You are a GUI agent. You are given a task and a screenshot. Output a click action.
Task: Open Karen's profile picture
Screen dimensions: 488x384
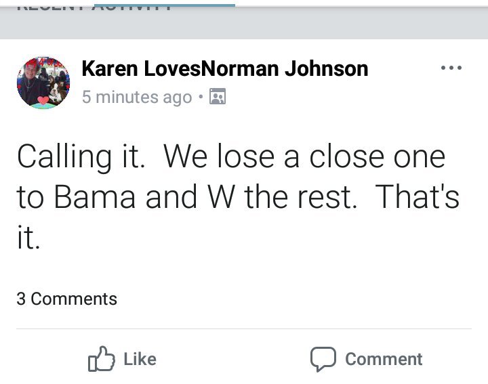[43, 83]
